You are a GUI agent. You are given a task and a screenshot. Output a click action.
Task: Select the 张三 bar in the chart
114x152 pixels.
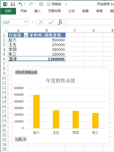[95, 121]
